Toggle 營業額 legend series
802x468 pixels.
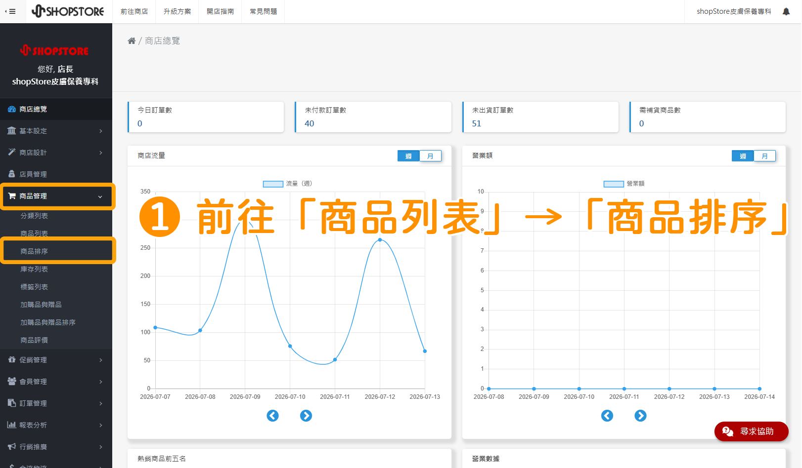pos(624,184)
